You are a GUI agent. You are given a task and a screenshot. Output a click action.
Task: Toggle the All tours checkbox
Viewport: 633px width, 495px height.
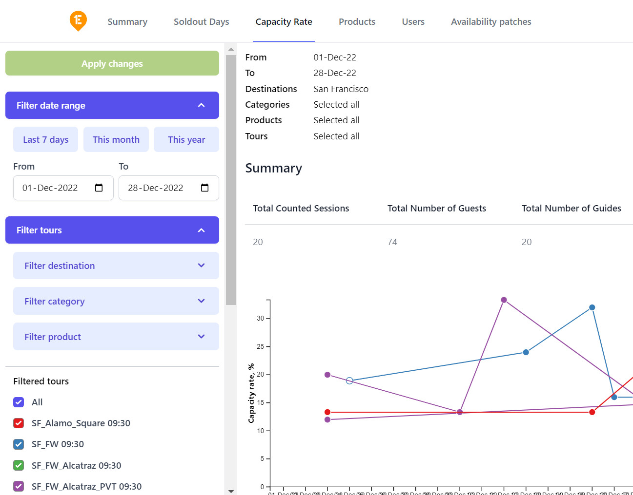[x=19, y=402]
